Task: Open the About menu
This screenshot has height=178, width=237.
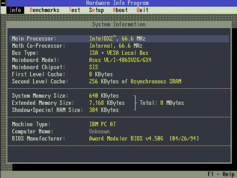Action: click(120, 10)
